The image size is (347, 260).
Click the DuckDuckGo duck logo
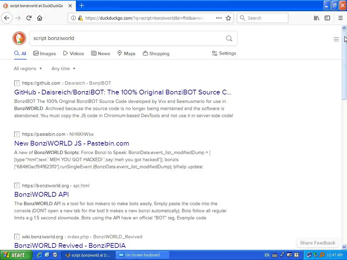point(19,38)
